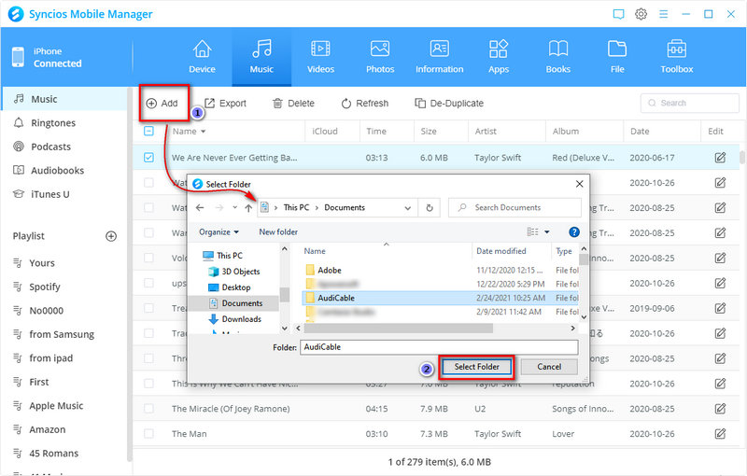Uncheck We Are Never Ever Getting Back song
Viewport: 747px width, 476px height.
tap(148, 158)
